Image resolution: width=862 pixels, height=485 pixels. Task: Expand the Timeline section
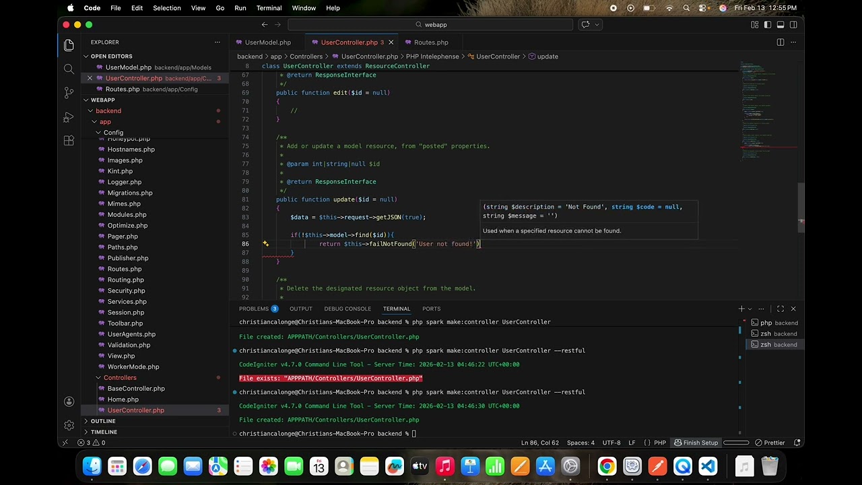tap(104, 432)
